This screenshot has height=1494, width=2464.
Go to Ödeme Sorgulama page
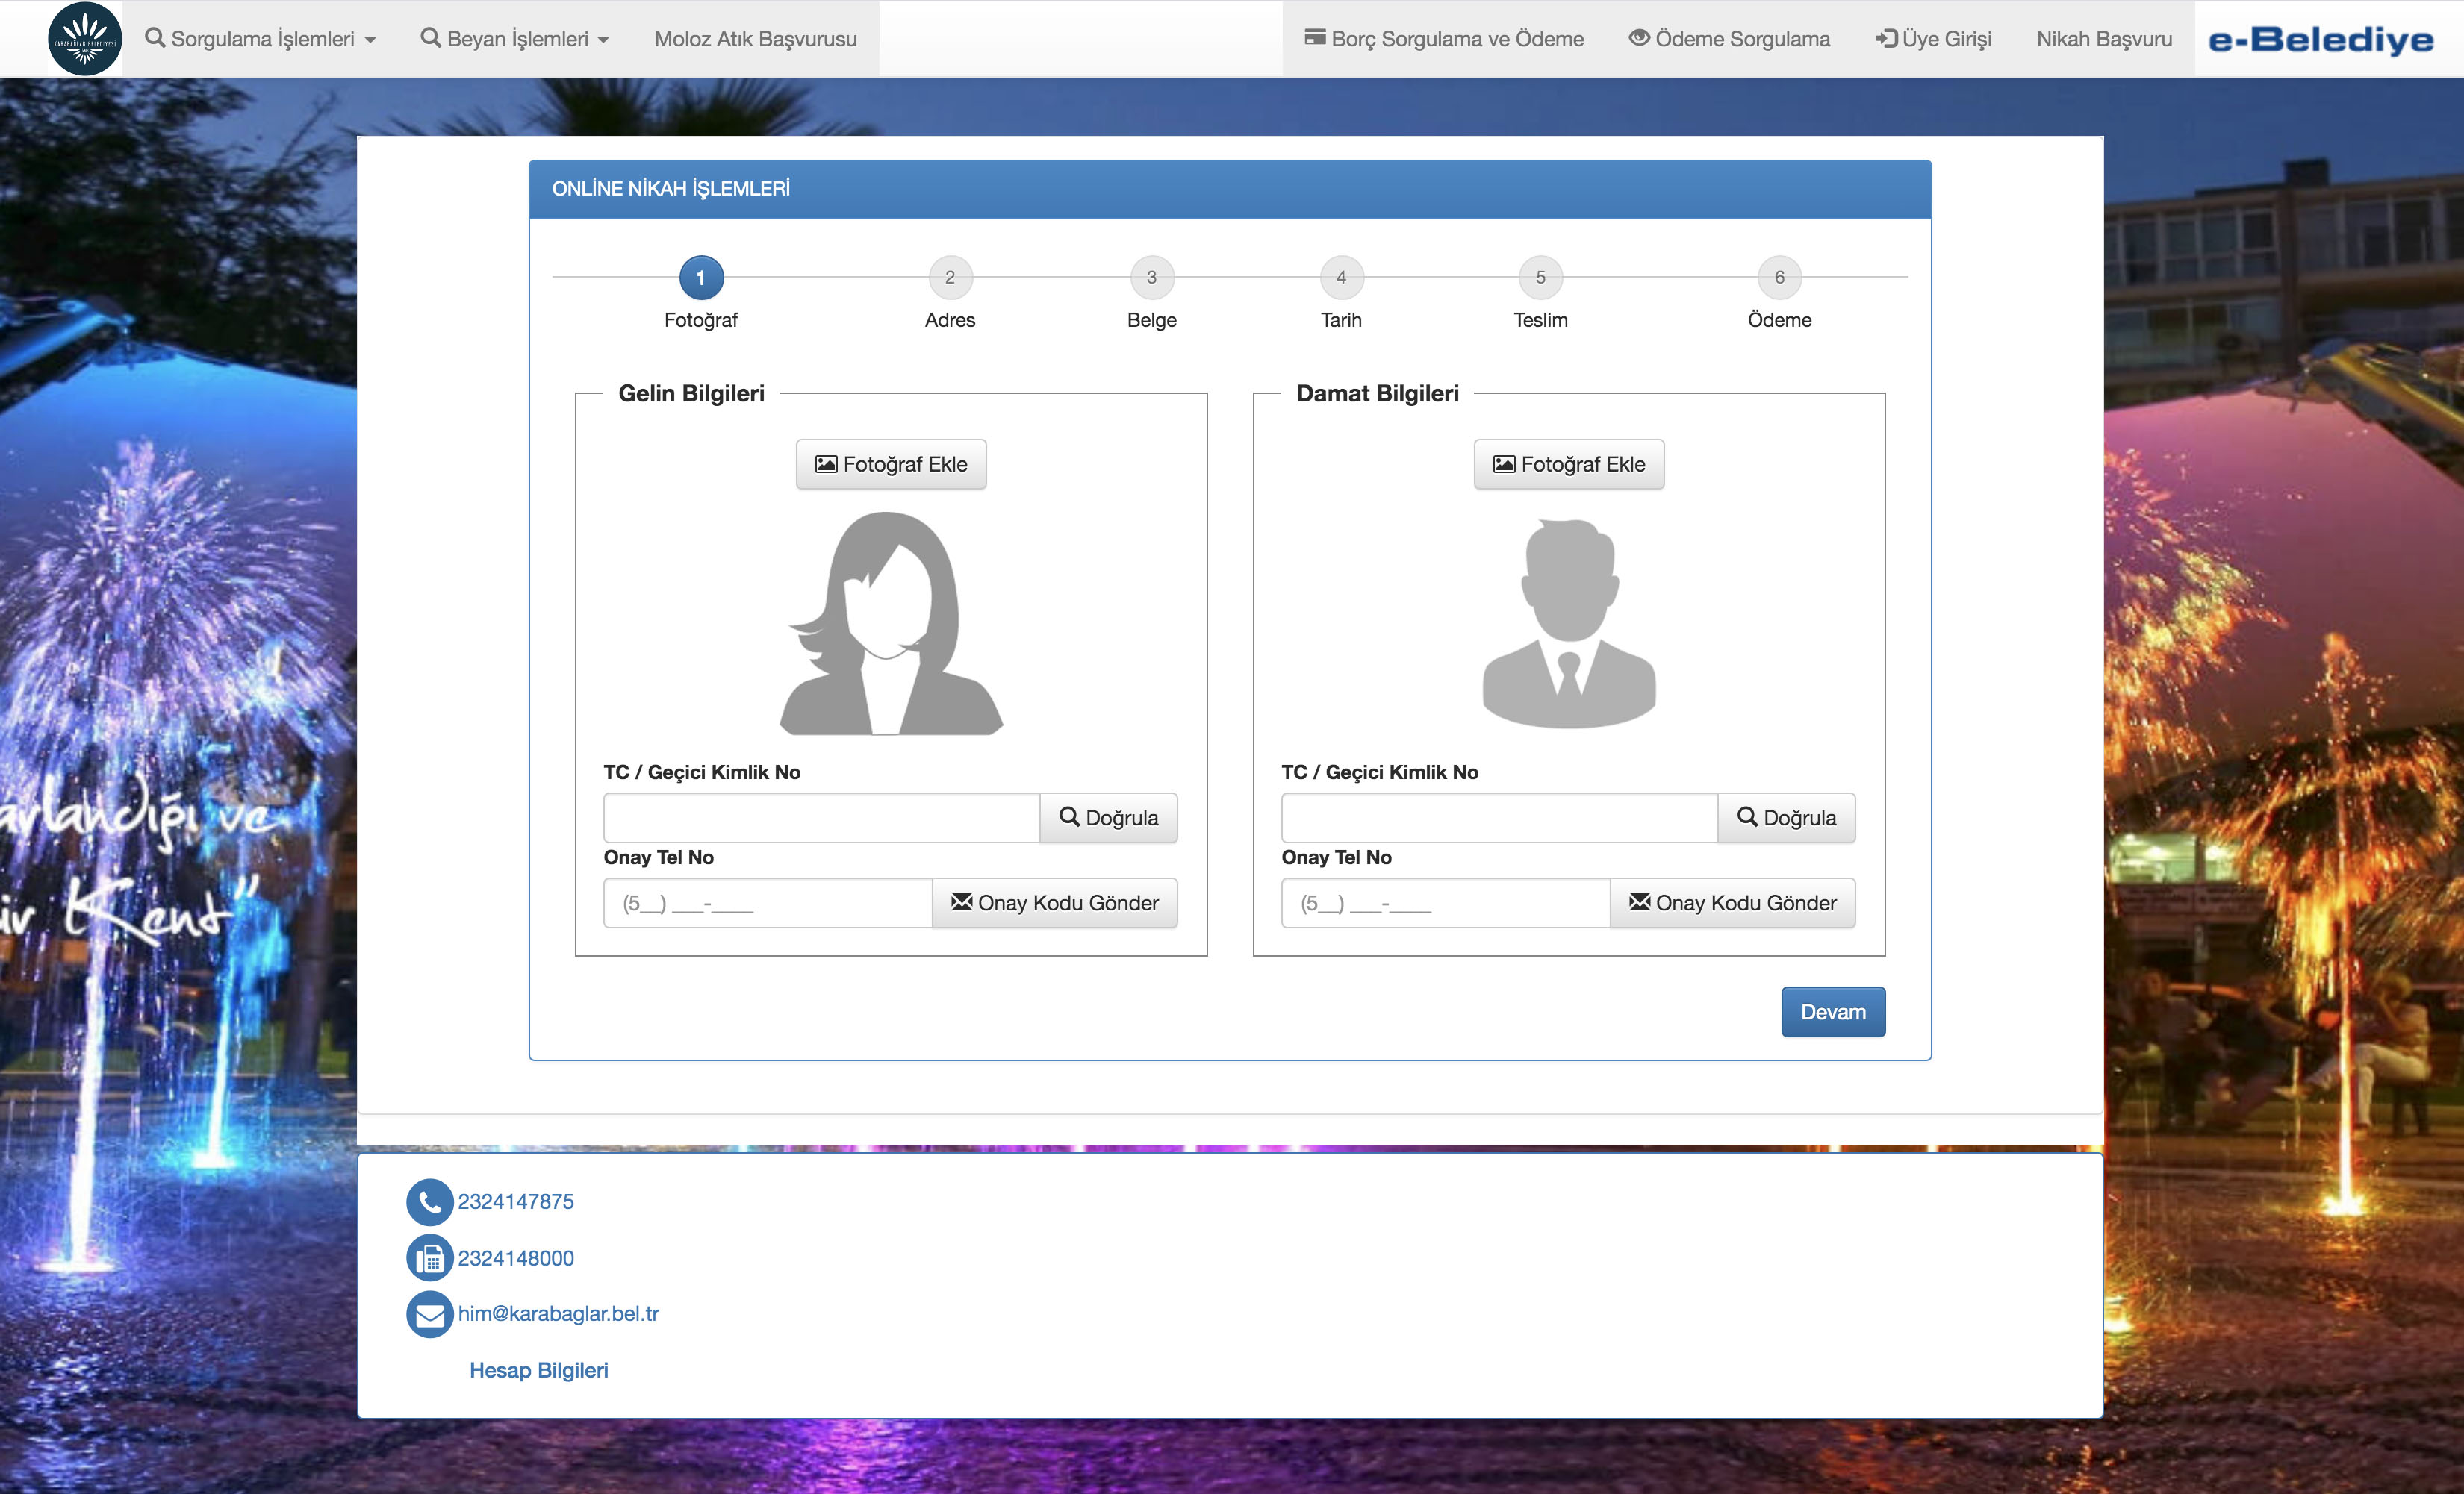pos(1730,39)
